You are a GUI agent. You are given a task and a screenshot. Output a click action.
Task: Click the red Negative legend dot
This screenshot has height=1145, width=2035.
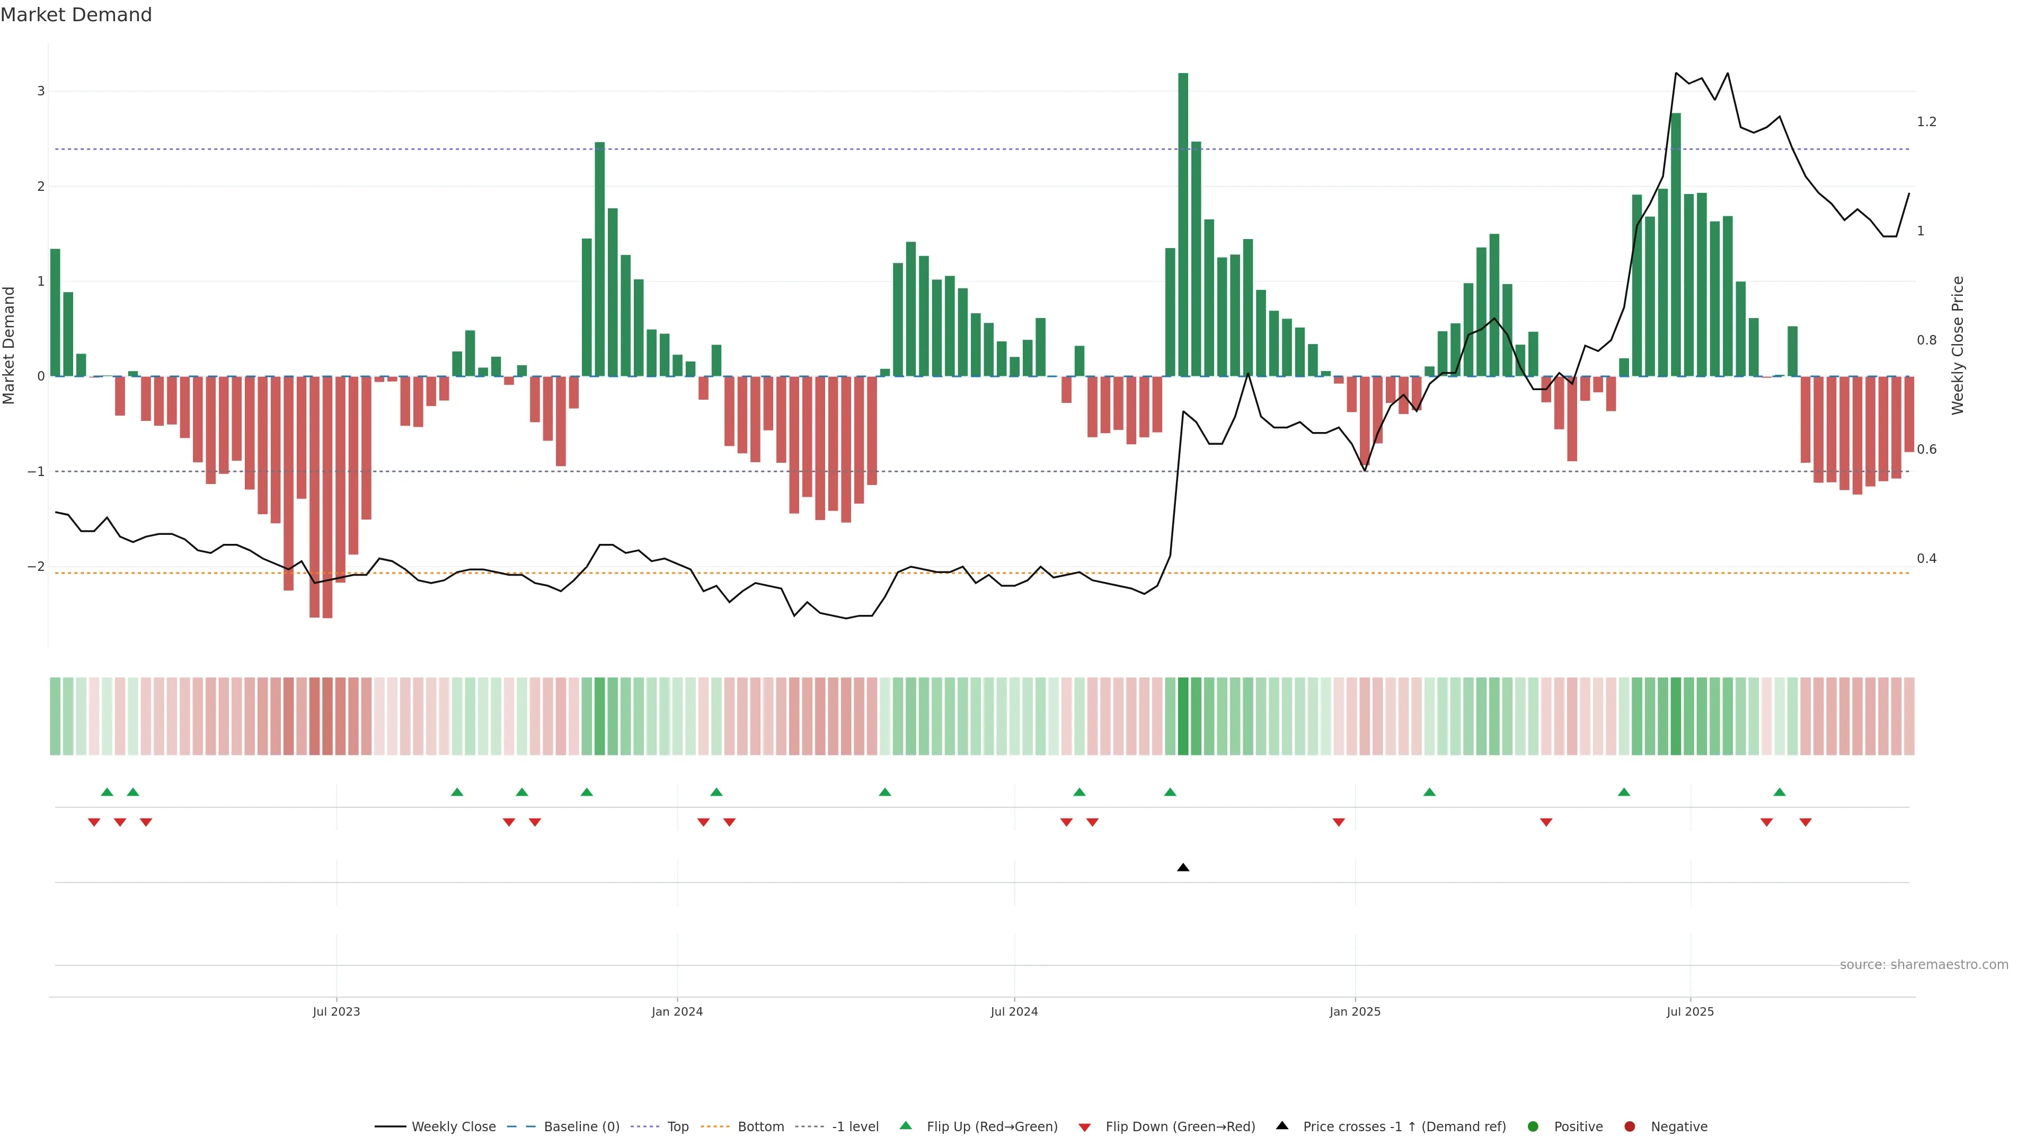(x=1630, y=1127)
